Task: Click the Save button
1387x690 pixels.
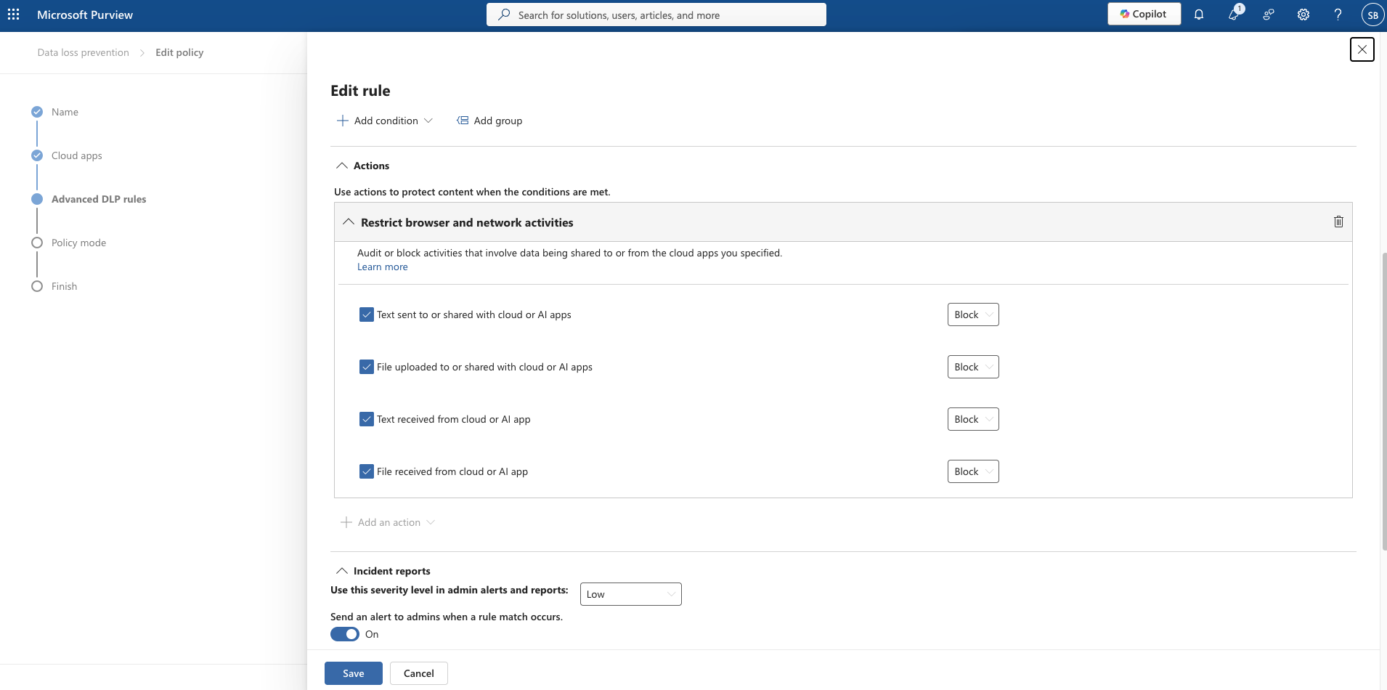Action: 353,673
